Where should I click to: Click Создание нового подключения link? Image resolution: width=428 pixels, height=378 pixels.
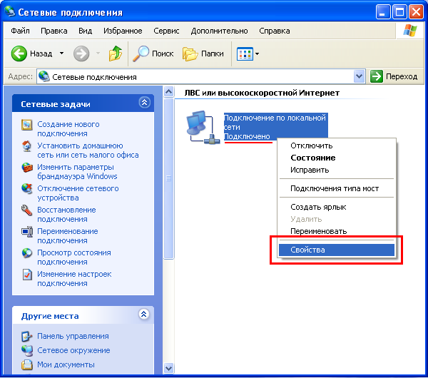(68, 129)
